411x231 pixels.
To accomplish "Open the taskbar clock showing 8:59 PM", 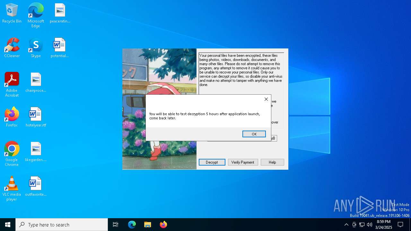I will tap(384, 225).
